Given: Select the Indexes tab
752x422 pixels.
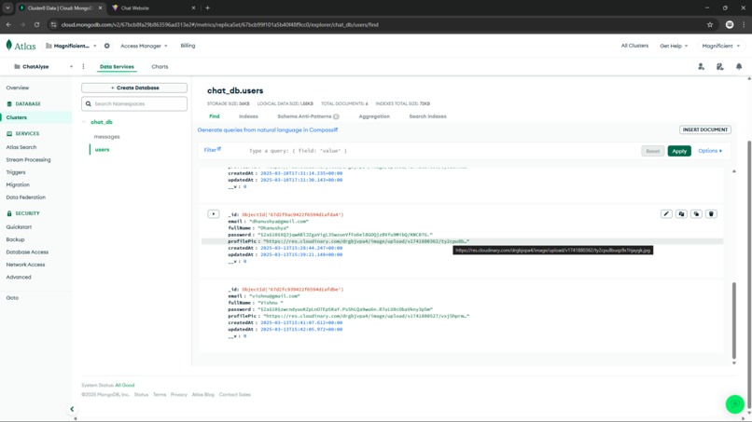Looking at the screenshot, I should click(248, 116).
